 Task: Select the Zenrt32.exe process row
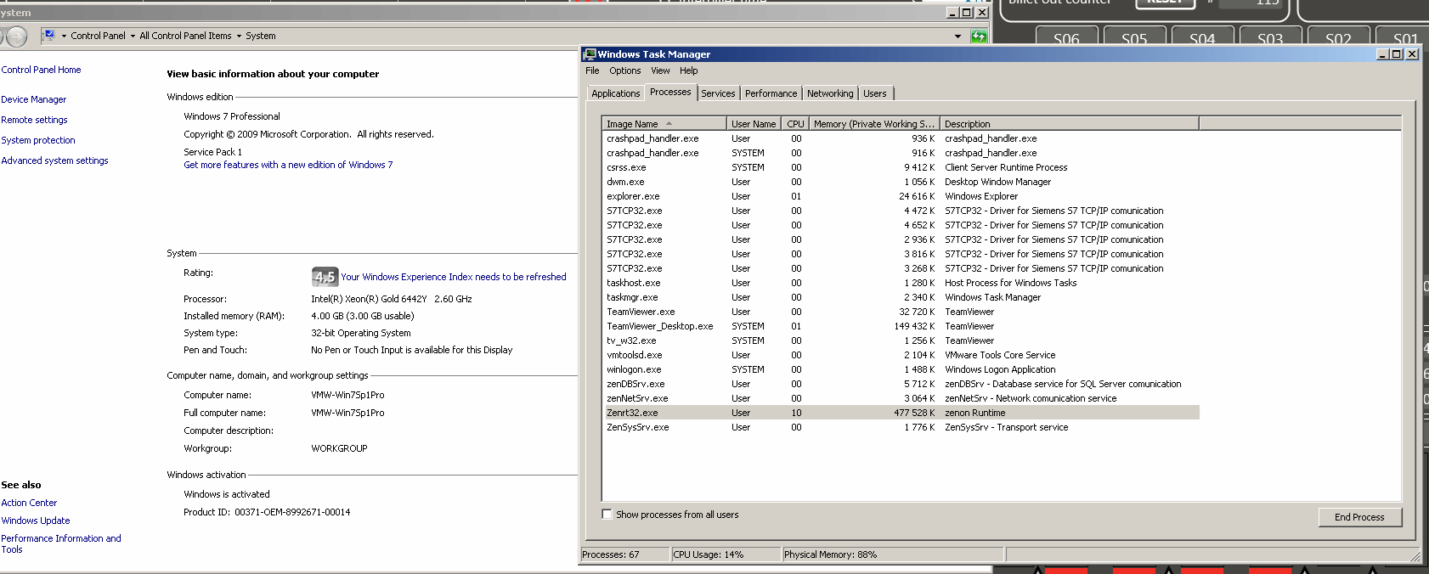632,413
